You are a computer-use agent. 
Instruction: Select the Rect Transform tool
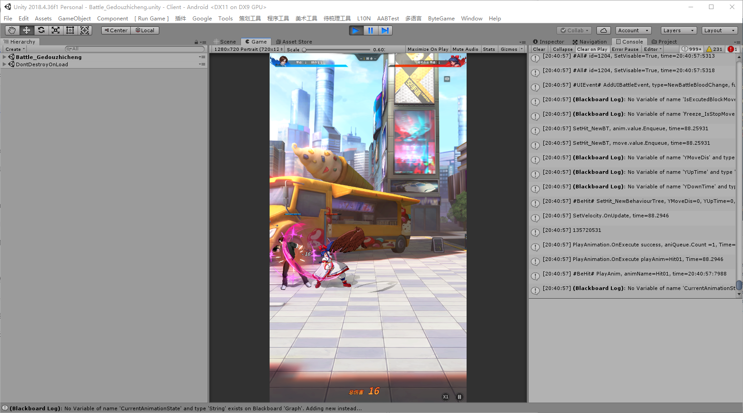[x=70, y=30]
